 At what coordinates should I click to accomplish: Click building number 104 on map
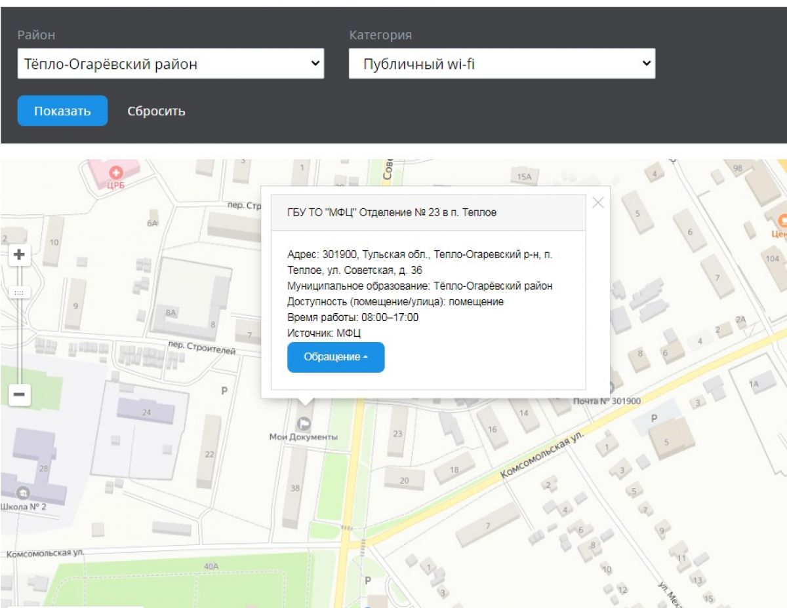tap(772, 259)
